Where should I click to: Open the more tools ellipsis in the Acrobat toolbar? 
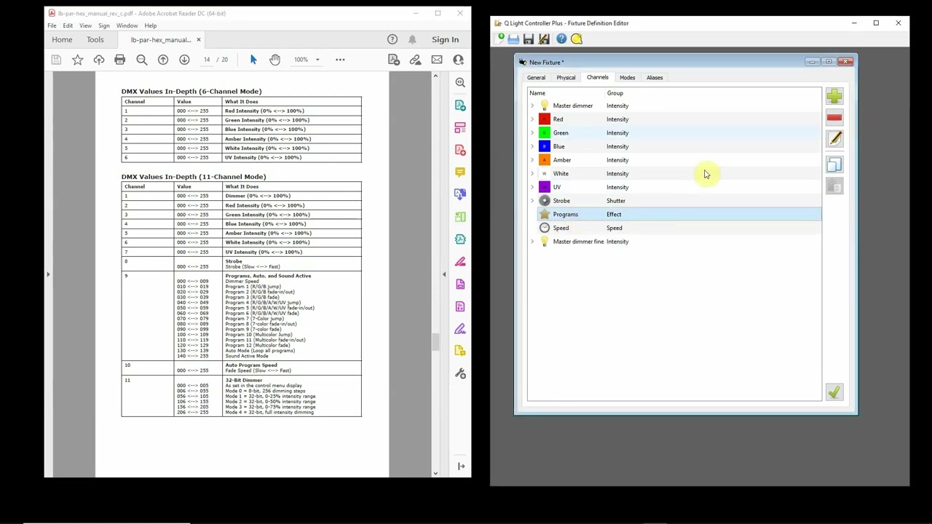(x=340, y=60)
